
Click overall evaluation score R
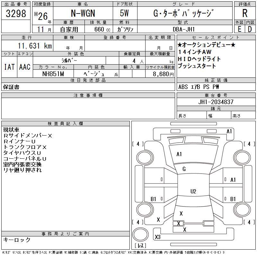(x=245, y=13)
